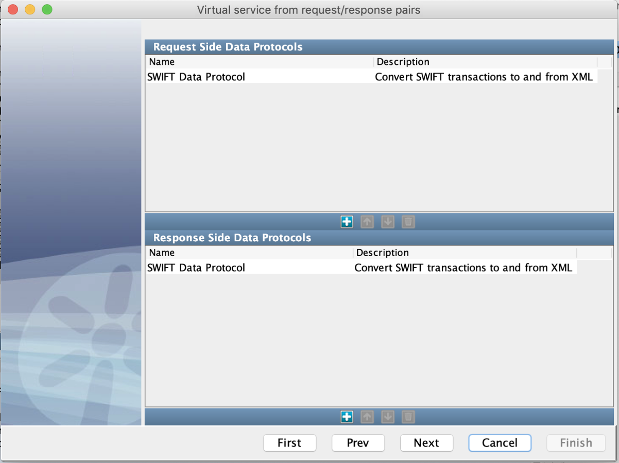Go back to First wizard step
The image size is (619, 463).
[289, 443]
